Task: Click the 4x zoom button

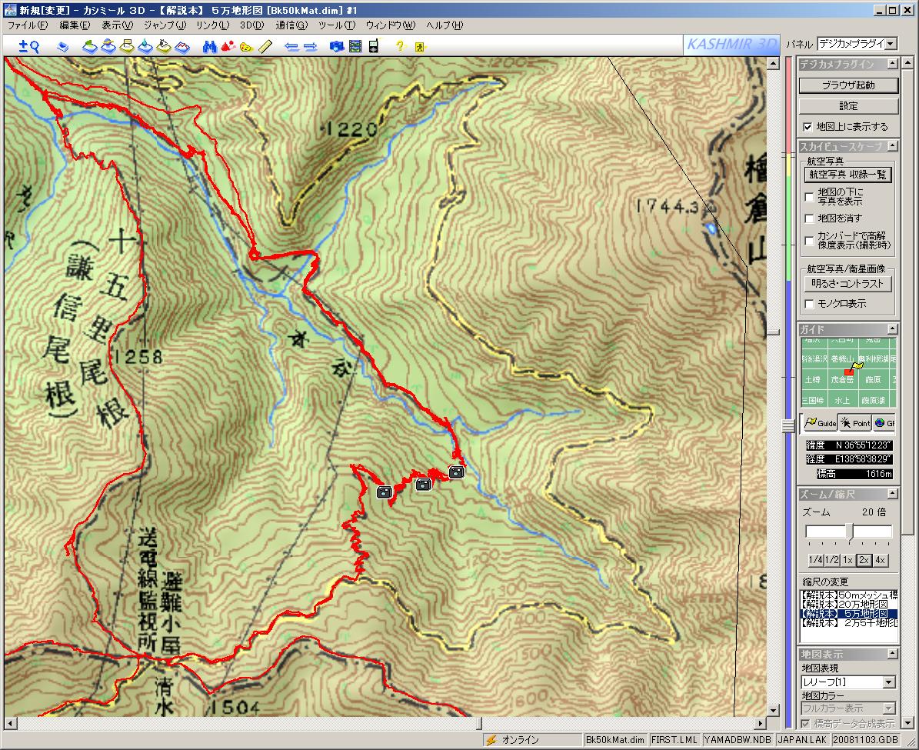Action: coord(881,560)
